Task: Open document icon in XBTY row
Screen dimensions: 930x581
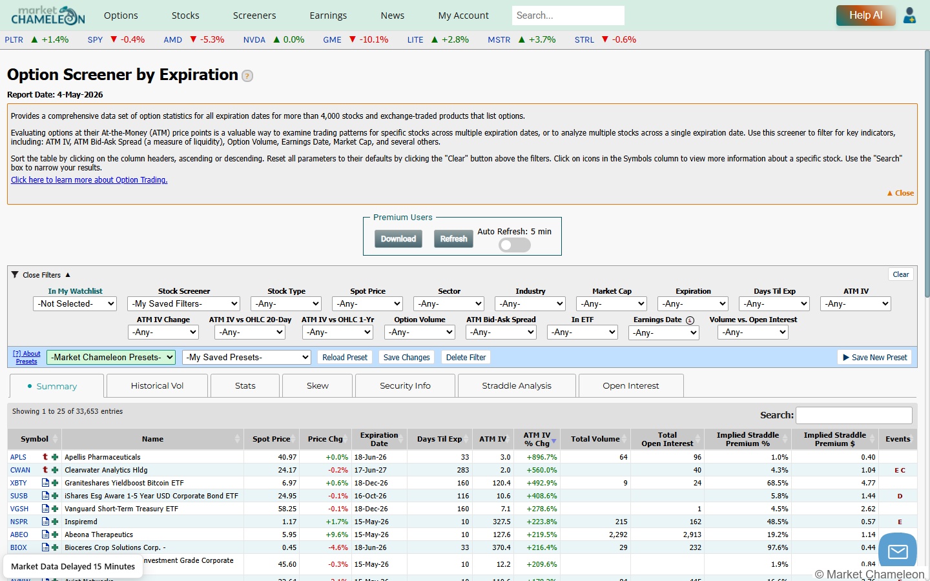Action: tap(45, 483)
